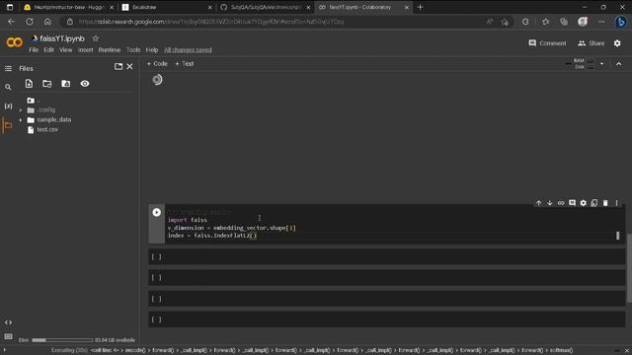Open Find and replace sidebar icon
This screenshot has width=632, height=355.
[x=8, y=87]
